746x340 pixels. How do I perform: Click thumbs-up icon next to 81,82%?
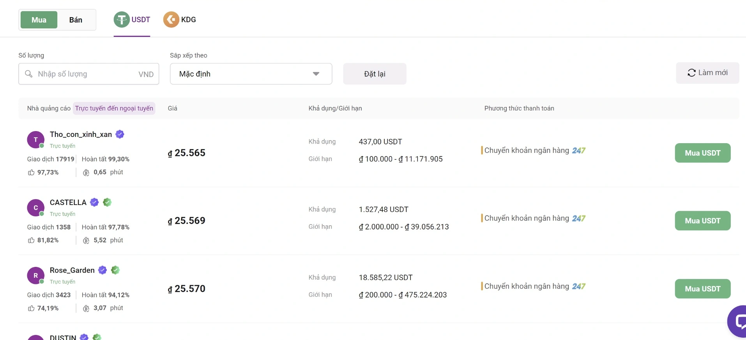(x=31, y=240)
